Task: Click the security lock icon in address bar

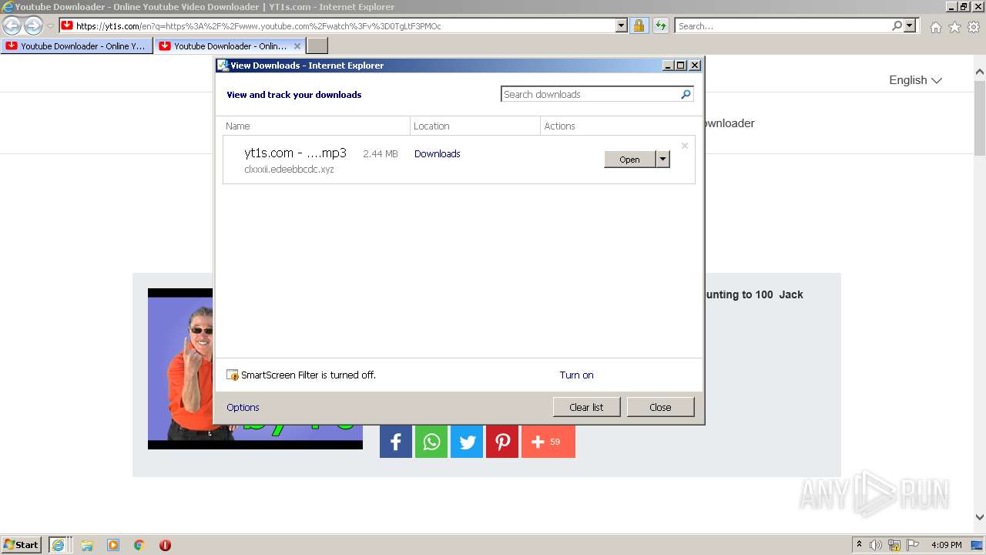Action: tap(639, 25)
